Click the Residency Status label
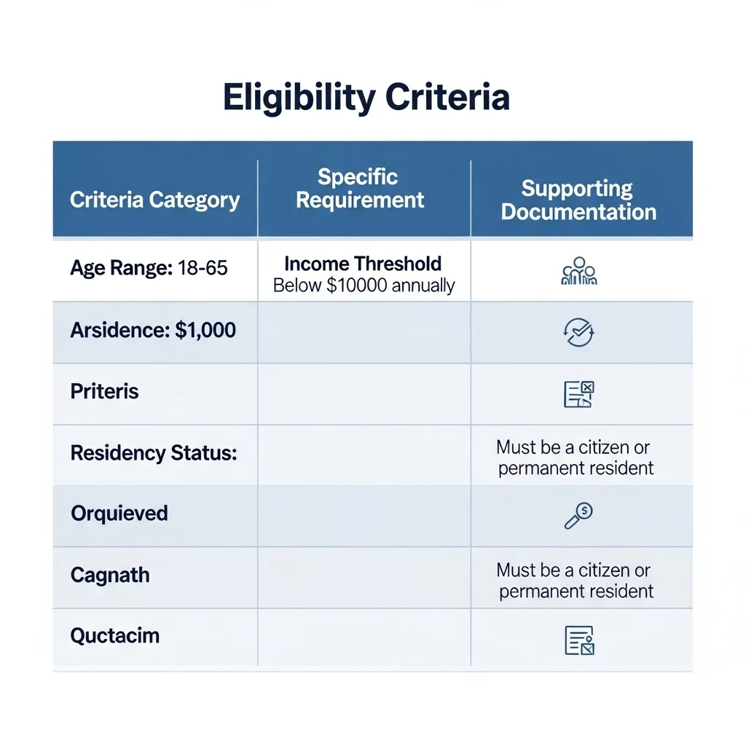Screen dimensions: 746x746 point(154,453)
